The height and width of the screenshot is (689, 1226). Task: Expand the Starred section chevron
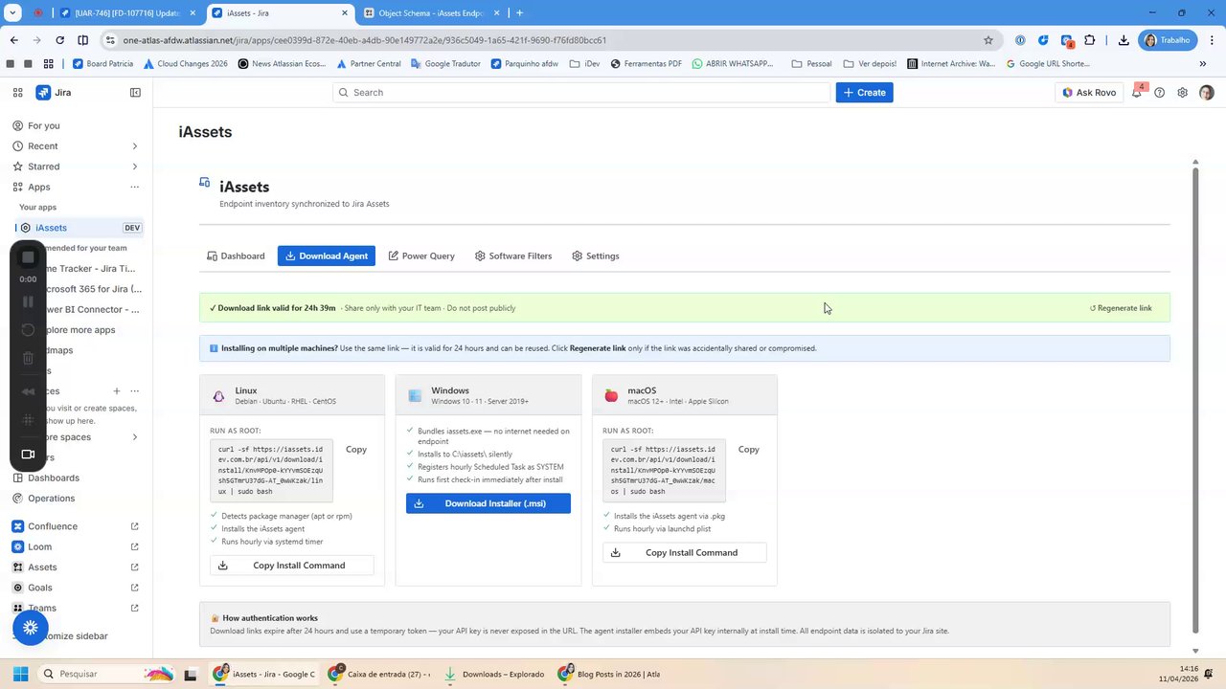click(x=134, y=167)
